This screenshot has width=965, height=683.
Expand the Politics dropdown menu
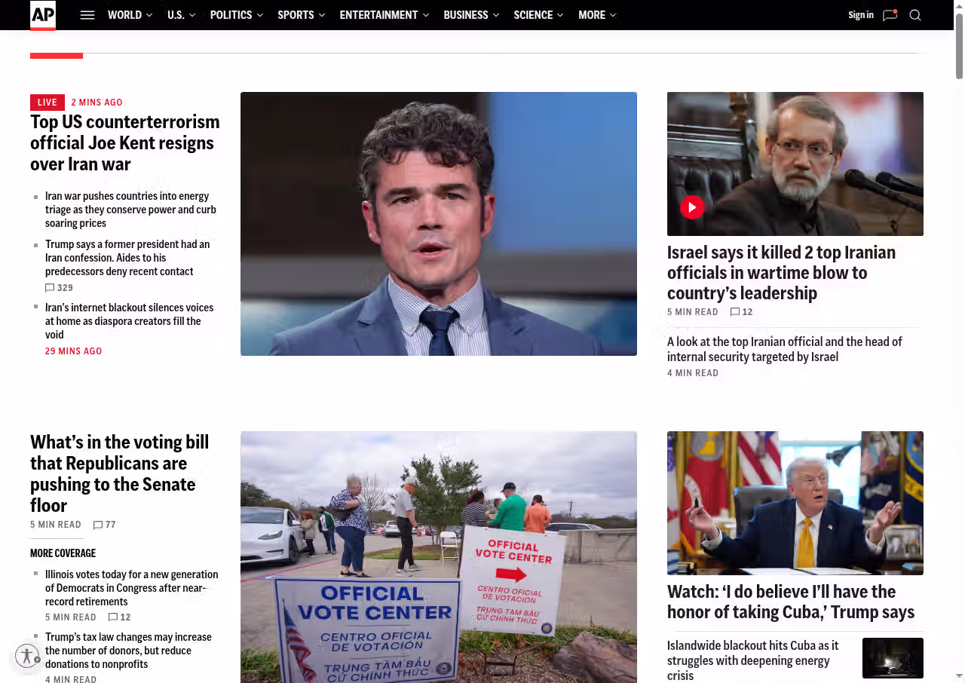(x=237, y=15)
